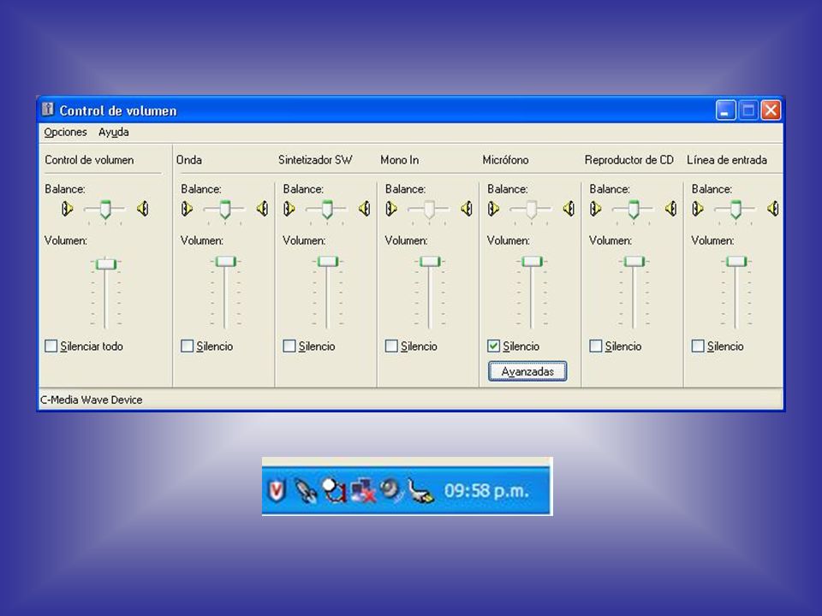Click the Reproductor de CD volume slider thumb
822x616 pixels.
click(634, 261)
